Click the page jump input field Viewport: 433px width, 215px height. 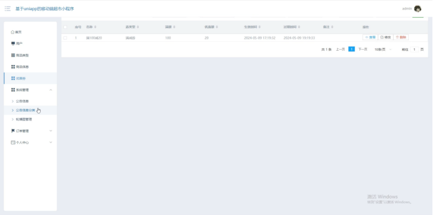[414, 50]
